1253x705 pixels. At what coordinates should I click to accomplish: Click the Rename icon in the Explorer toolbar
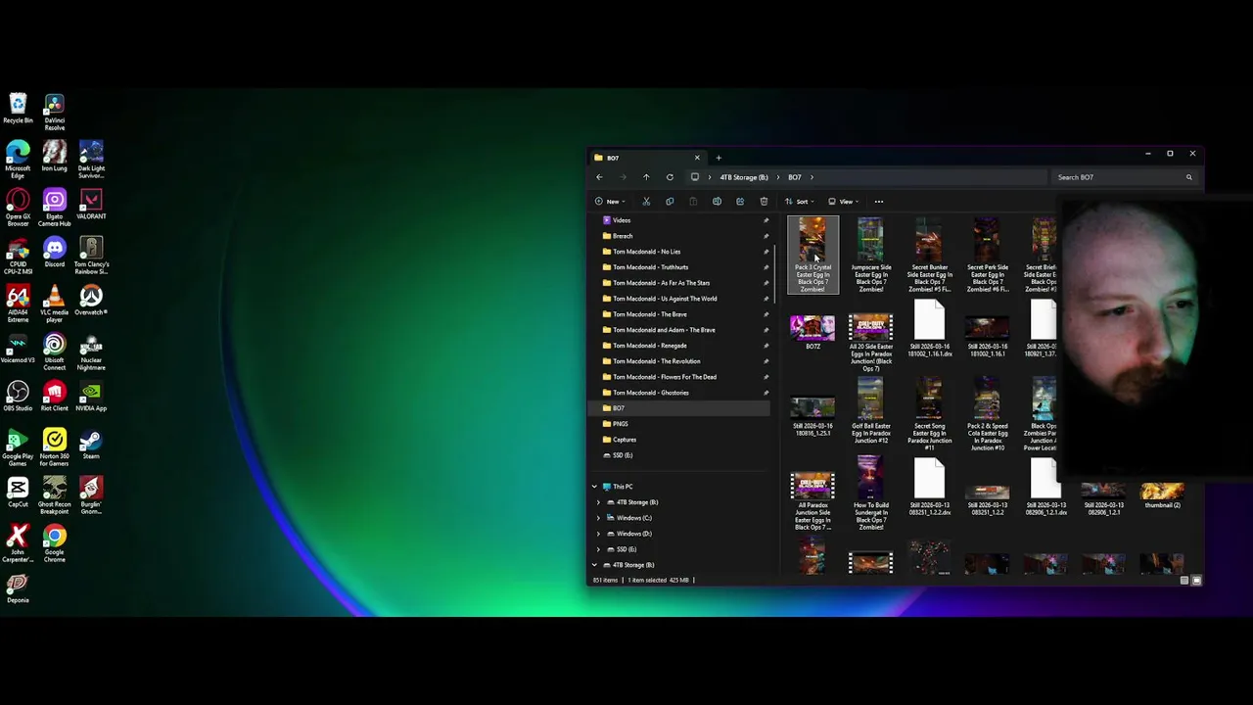click(717, 202)
